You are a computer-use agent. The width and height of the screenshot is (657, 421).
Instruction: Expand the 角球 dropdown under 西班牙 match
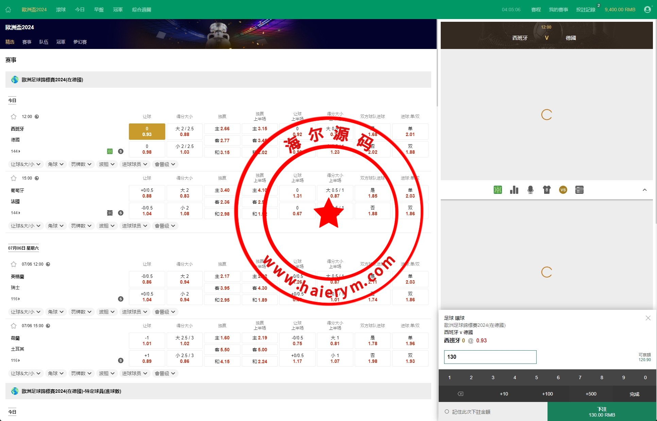56,164
